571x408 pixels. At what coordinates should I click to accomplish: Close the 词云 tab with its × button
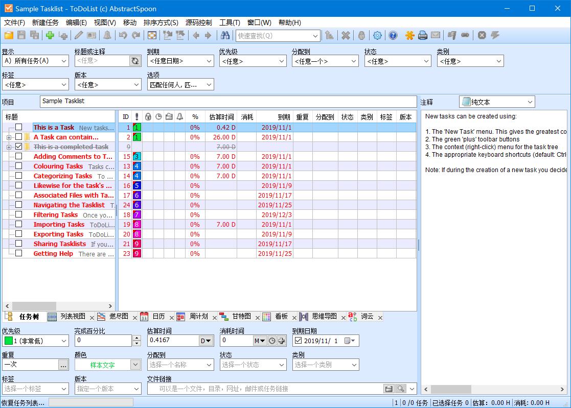point(380,317)
